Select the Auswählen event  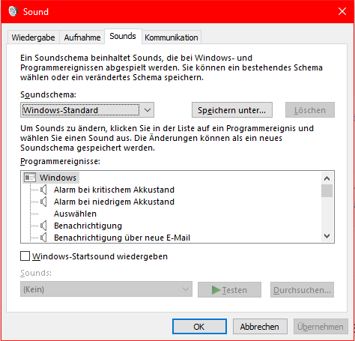tap(75, 214)
